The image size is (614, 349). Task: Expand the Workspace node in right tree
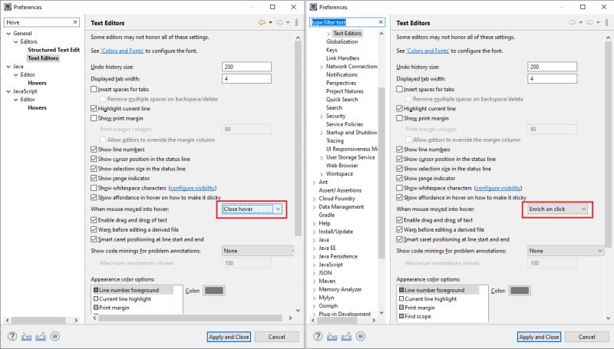(x=322, y=174)
